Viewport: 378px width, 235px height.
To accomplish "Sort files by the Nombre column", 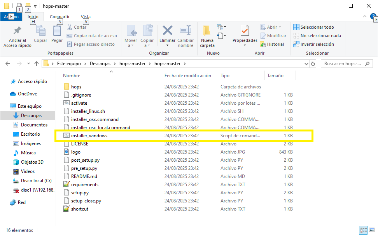I will (72, 76).
